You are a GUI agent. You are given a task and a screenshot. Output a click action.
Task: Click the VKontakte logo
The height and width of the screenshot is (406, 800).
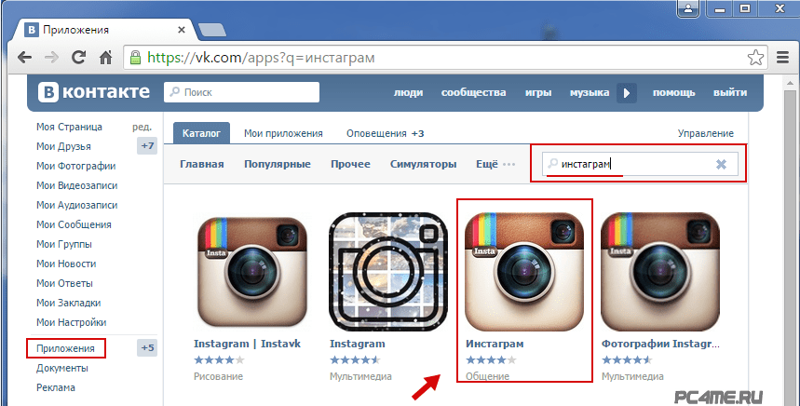pos(94,92)
